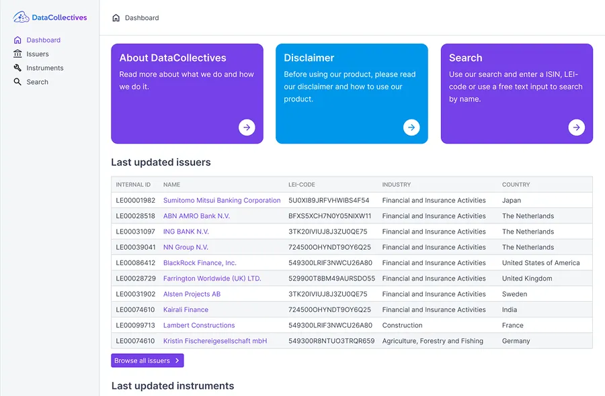
Task: Open ING BANK N.V. issuer link
Action: tap(186, 232)
